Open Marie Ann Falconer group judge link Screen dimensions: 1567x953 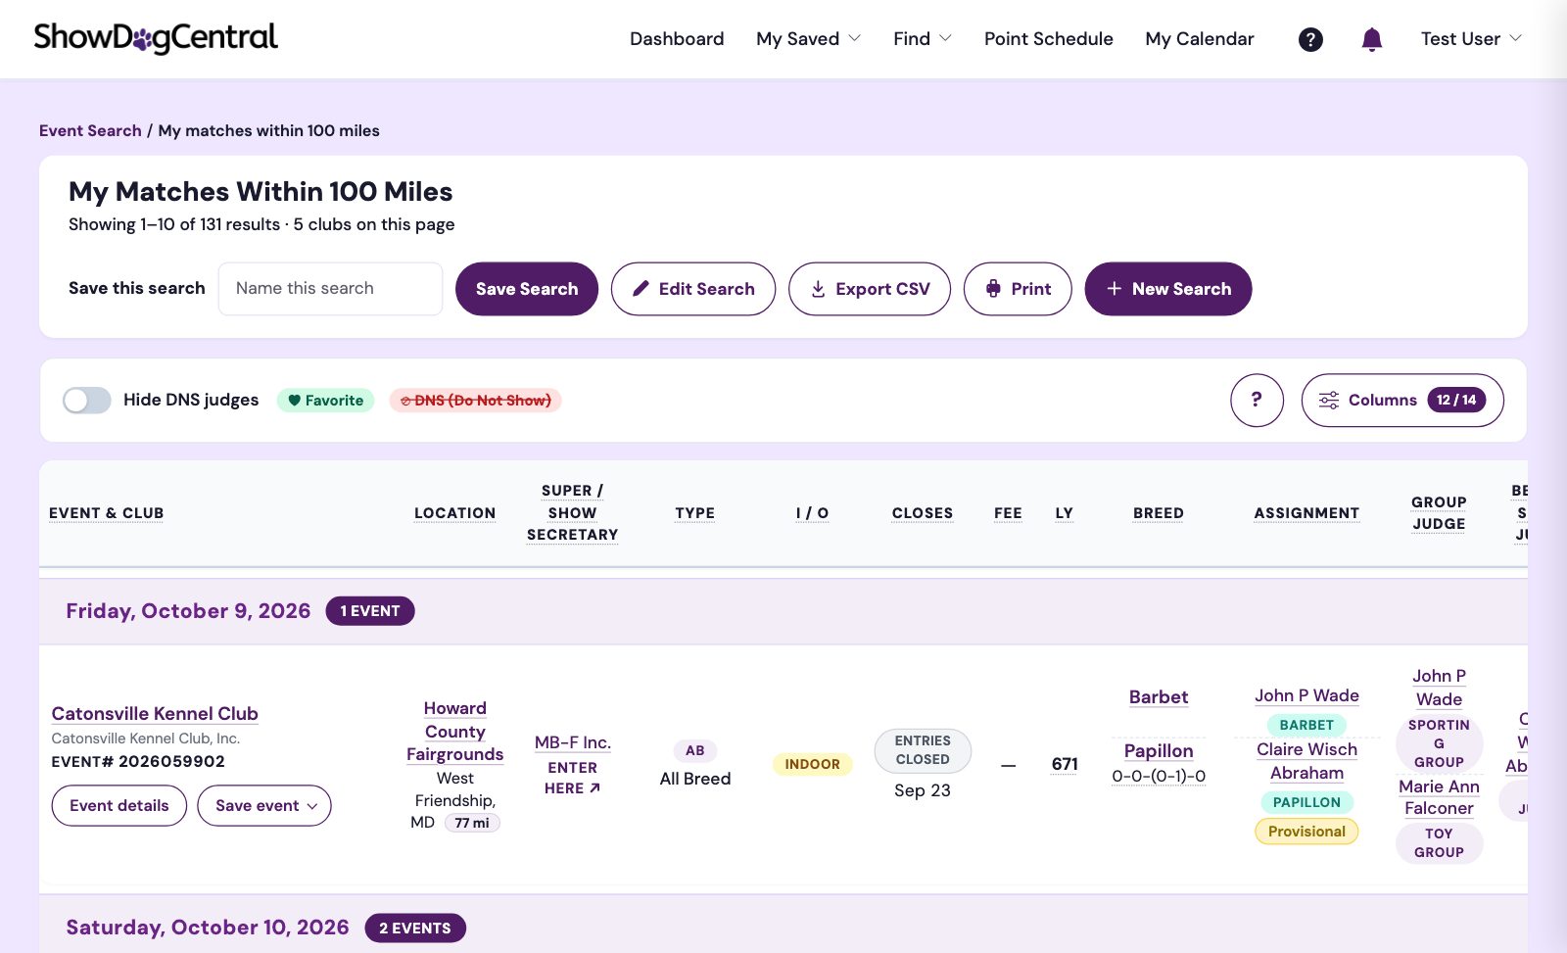pyautogui.click(x=1439, y=797)
